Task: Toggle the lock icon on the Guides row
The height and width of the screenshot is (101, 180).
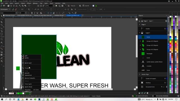Action: [165, 29]
